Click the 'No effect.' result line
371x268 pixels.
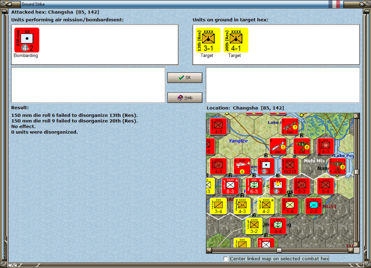coord(23,126)
